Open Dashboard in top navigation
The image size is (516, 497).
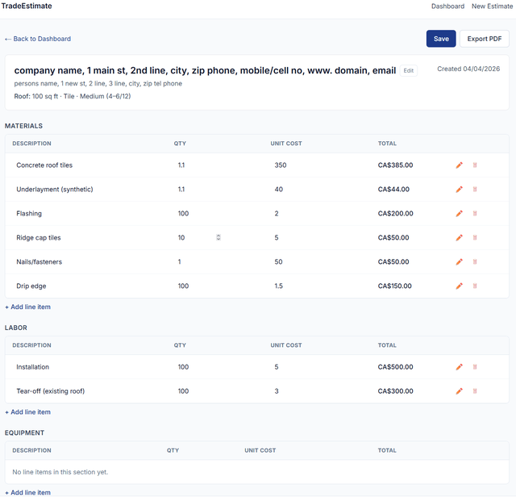click(448, 6)
